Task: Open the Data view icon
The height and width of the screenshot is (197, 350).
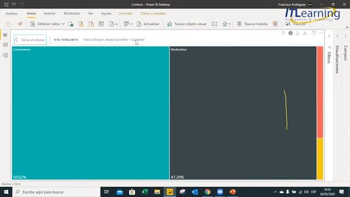Action: (x=5, y=45)
